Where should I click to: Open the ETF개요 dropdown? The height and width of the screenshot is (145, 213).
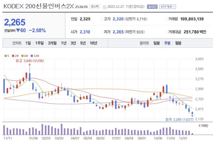click(x=168, y=6)
